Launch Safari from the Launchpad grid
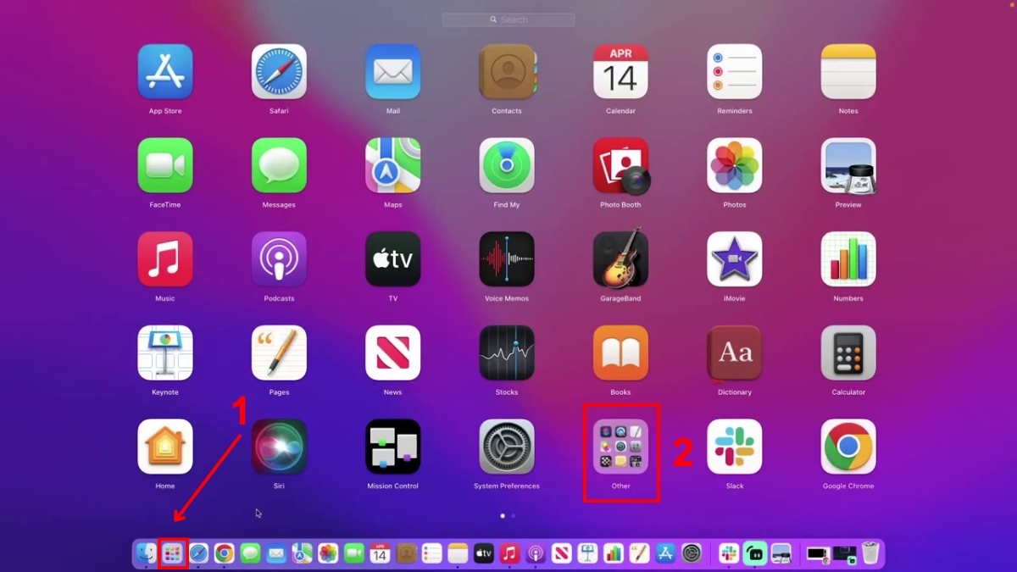 pos(279,72)
